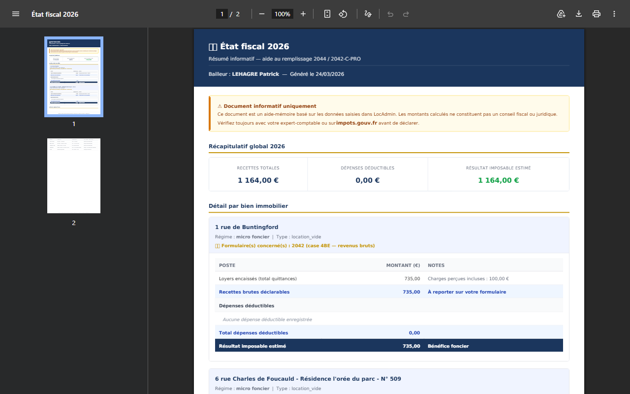Toggle the sidebar menu icon
This screenshot has height=394, width=630.
16,14
